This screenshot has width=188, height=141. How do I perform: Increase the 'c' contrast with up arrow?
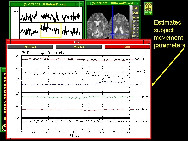click(x=138, y=22)
